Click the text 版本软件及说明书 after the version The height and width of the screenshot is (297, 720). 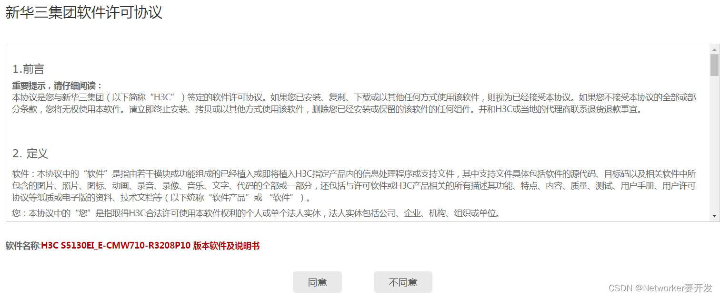click(226, 246)
